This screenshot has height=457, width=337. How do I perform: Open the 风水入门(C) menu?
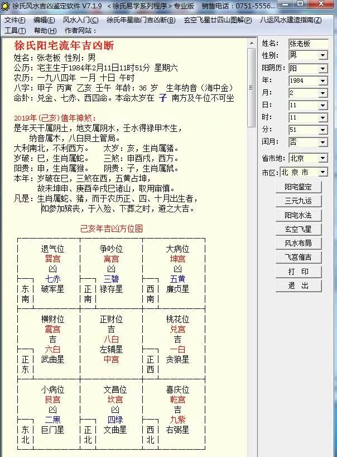point(80,20)
